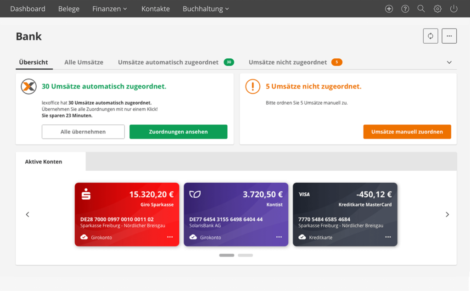Image resolution: width=470 pixels, height=291 pixels.
Task: Click the plus icon to create new
Action: (389, 9)
